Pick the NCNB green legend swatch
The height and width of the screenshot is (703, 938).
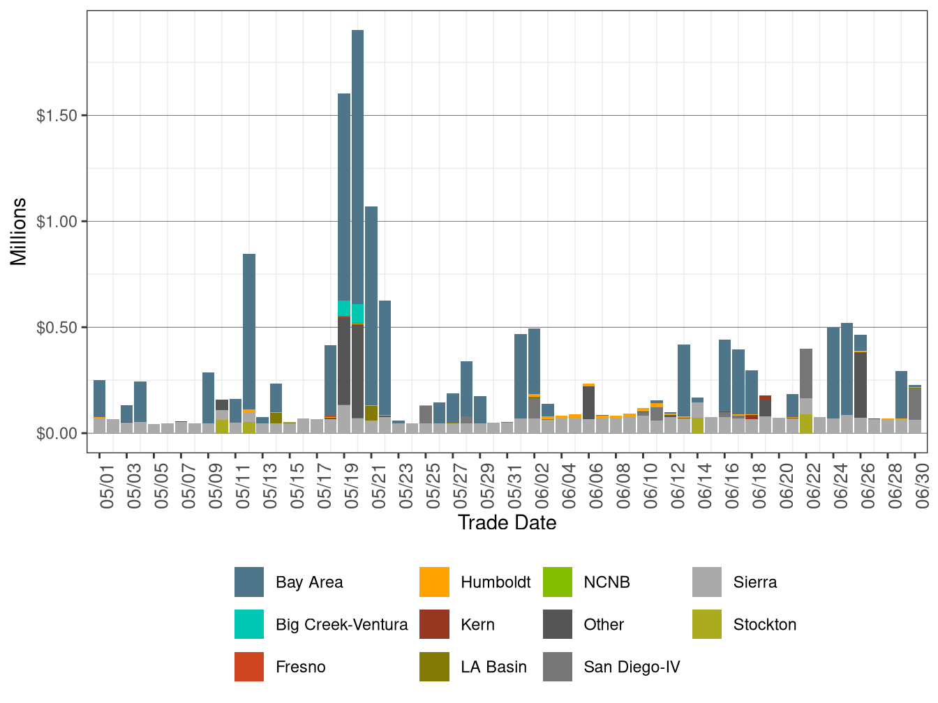[x=558, y=582]
